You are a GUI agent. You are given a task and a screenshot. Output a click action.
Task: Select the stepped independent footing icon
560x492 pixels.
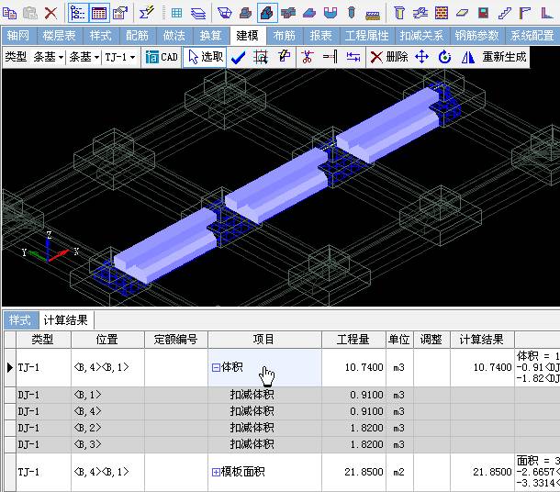tap(246, 13)
